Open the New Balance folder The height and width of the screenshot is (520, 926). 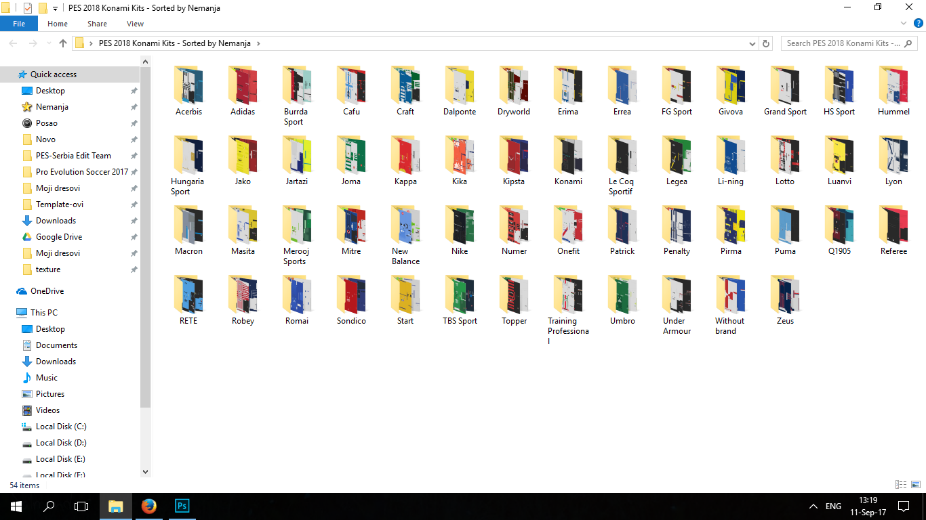click(x=405, y=236)
